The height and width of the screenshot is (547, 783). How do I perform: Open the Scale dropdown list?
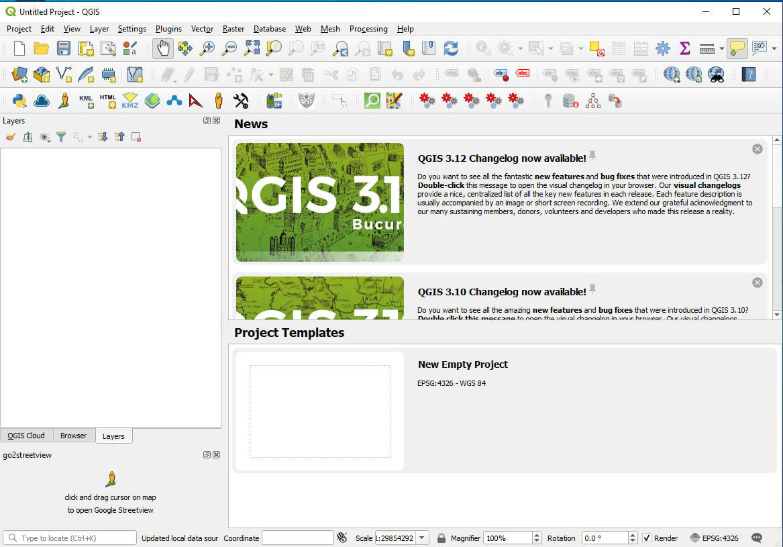coord(422,538)
